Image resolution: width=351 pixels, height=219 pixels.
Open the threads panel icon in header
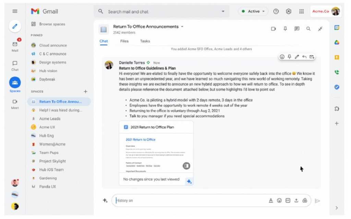[x=297, y=29]
